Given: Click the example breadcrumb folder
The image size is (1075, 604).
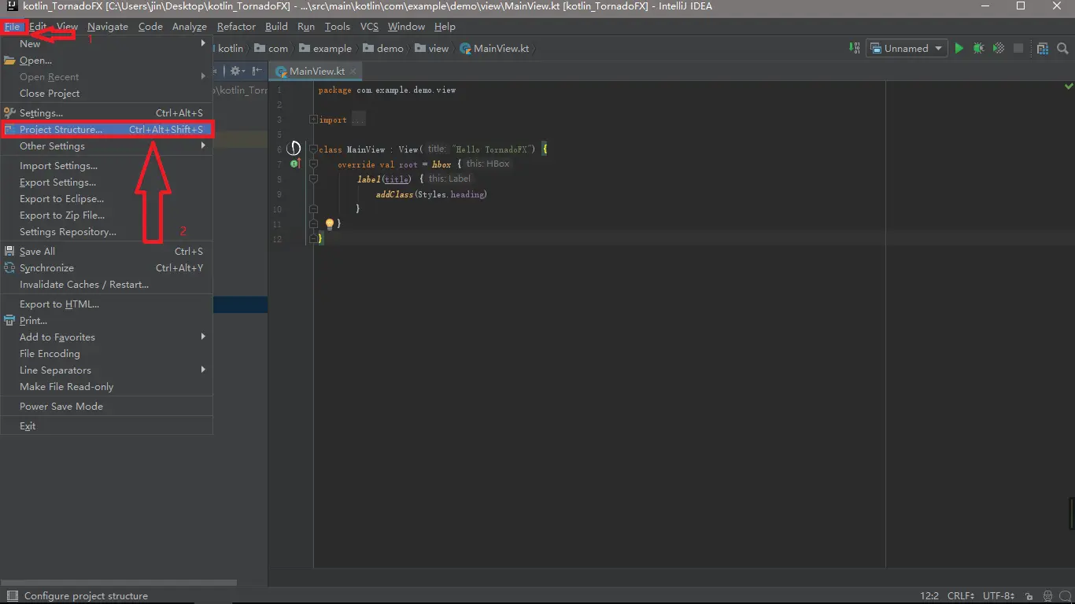Looking at the screenshot, I should tap(325, 48).
